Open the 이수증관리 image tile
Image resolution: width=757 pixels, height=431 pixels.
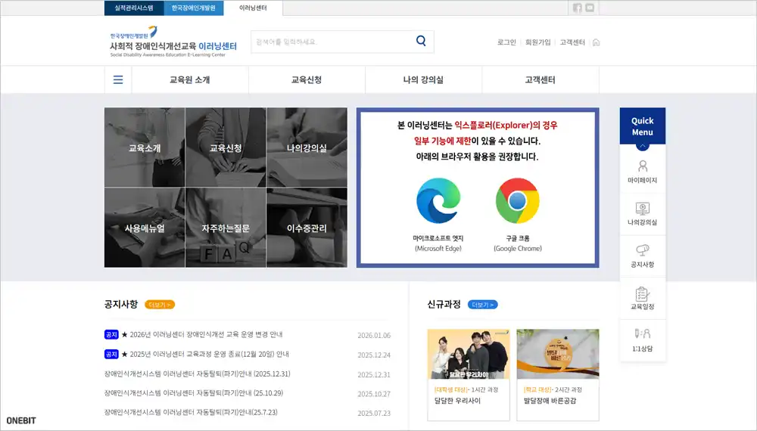(307, 228)
